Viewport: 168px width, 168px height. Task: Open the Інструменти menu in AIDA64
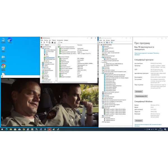60,40
